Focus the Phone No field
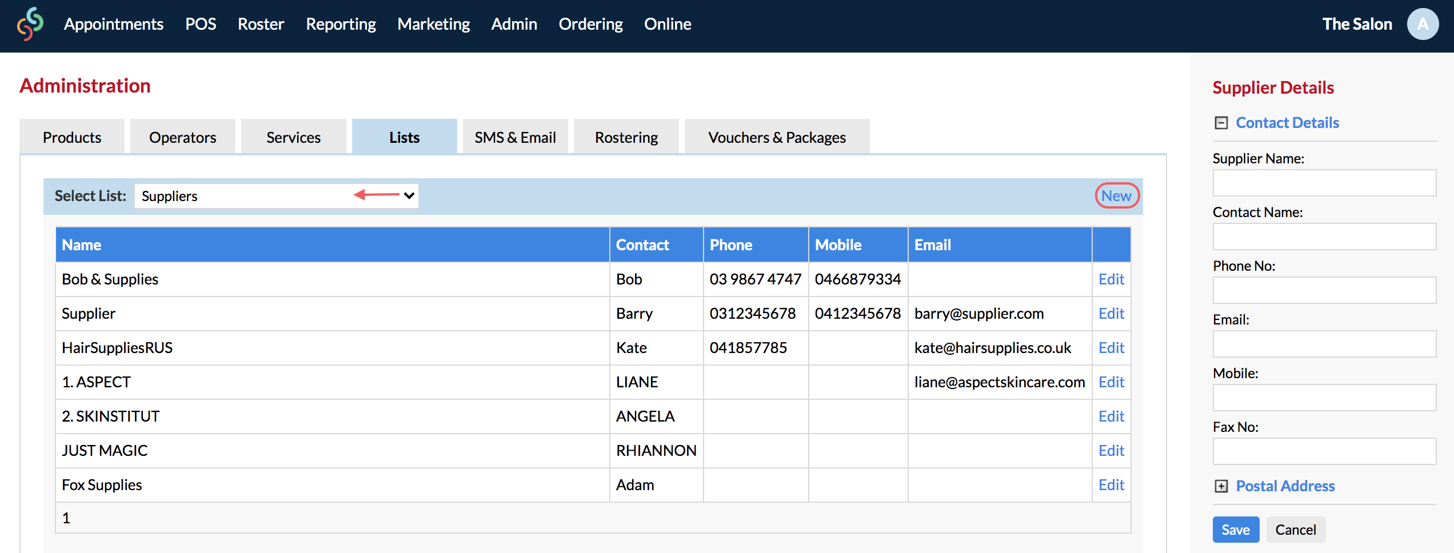Screen dimensions: 1454x553 click(1324, 290)
